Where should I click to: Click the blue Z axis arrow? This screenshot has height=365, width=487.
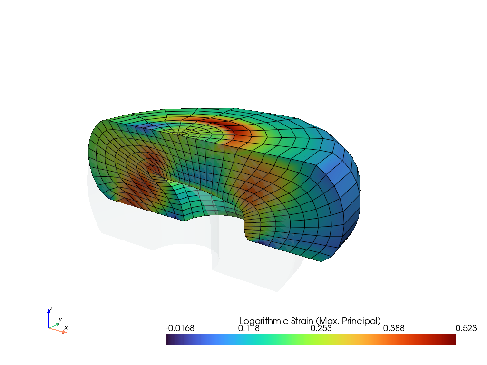point(49,317)
